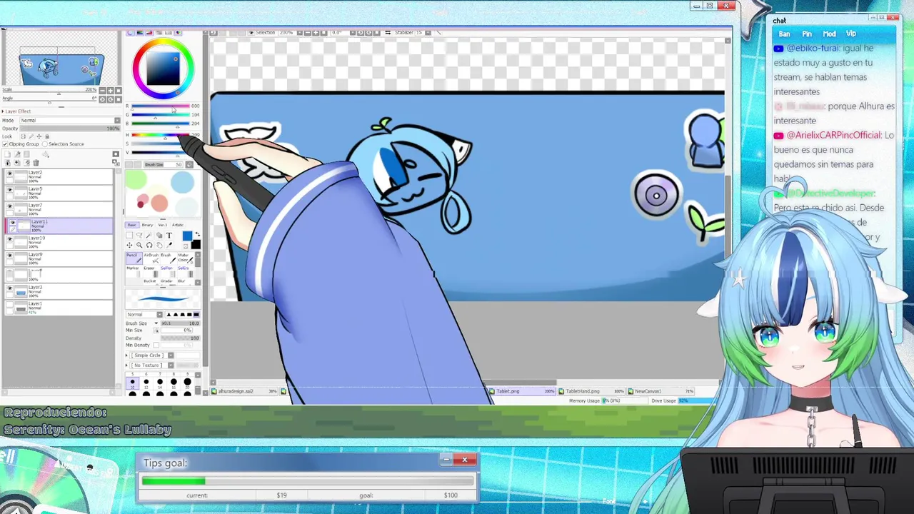Click the Pin button in chat

click(x=807, y=34)
